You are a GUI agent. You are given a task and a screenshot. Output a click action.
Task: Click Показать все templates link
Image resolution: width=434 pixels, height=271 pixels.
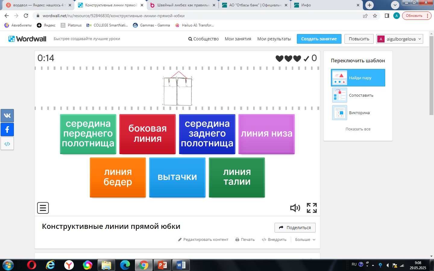coord(358,129)
